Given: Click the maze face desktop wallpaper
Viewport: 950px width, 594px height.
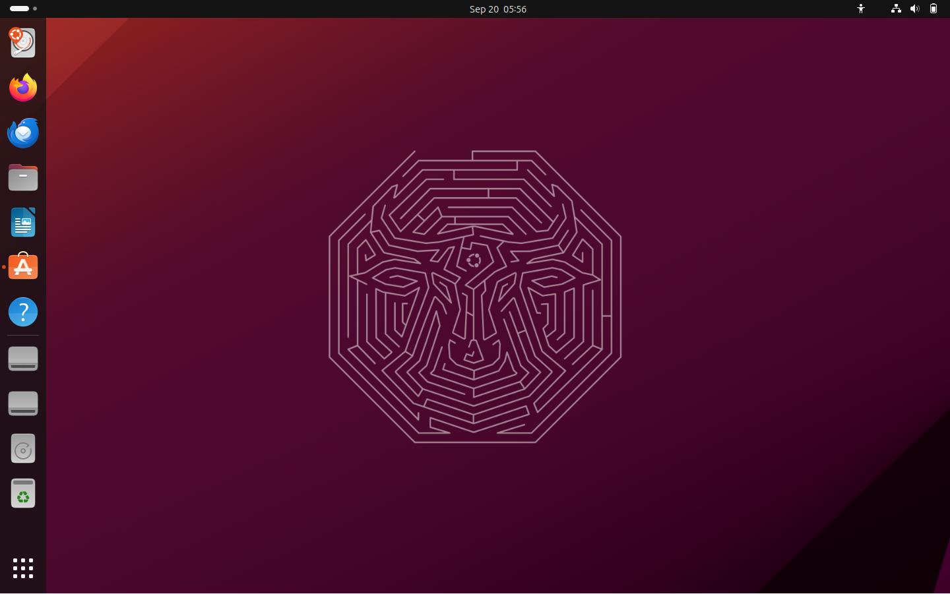Looking at the screenshot, I should click(474, 297).
